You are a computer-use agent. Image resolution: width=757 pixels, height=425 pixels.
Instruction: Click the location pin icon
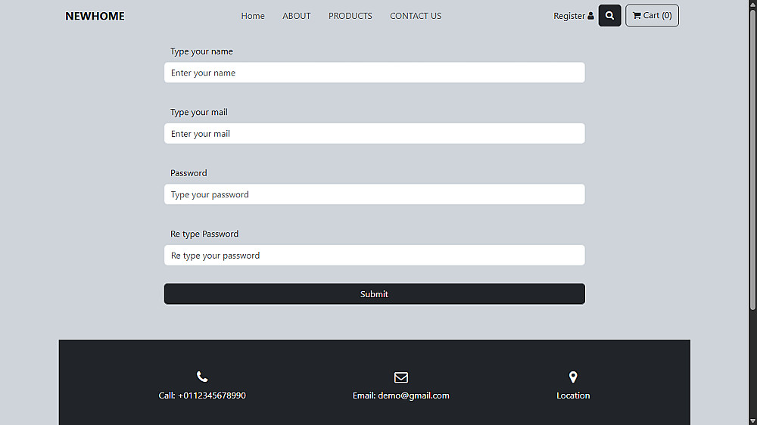click(573, 377)
